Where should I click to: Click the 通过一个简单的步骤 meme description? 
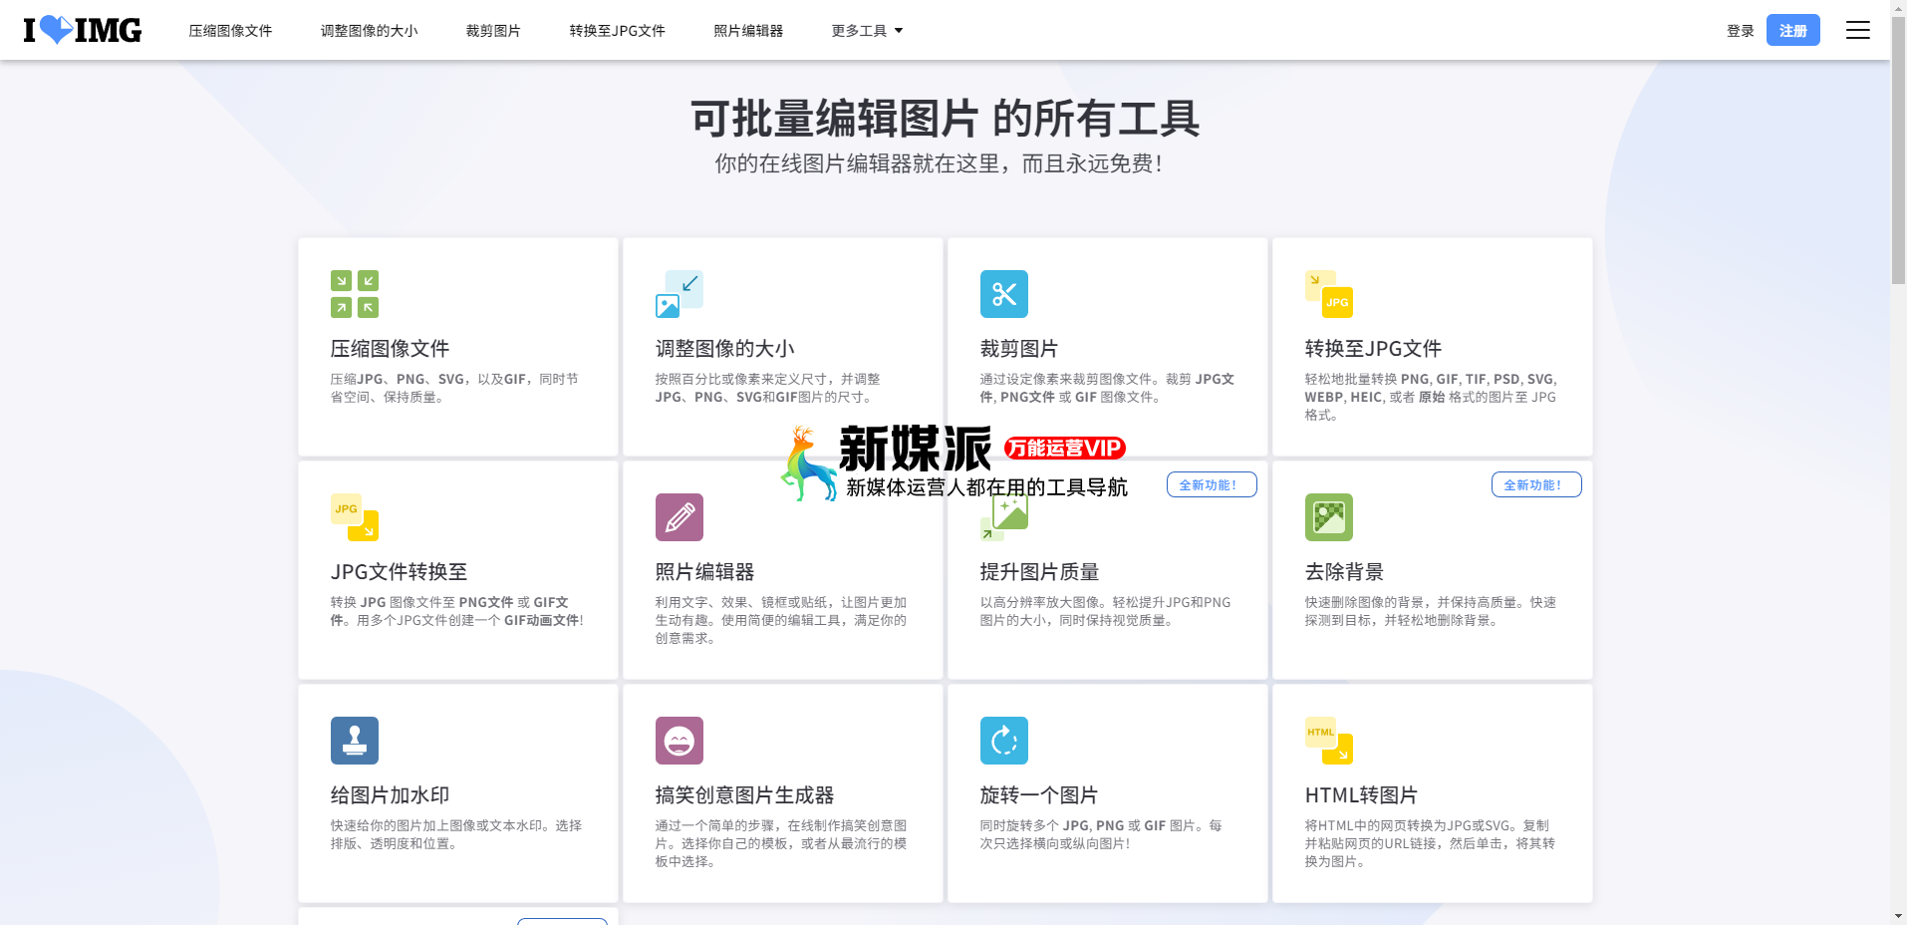coord(781,843)
